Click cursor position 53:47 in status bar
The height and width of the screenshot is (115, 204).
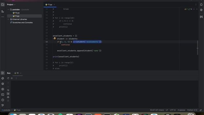coord(157,110)
